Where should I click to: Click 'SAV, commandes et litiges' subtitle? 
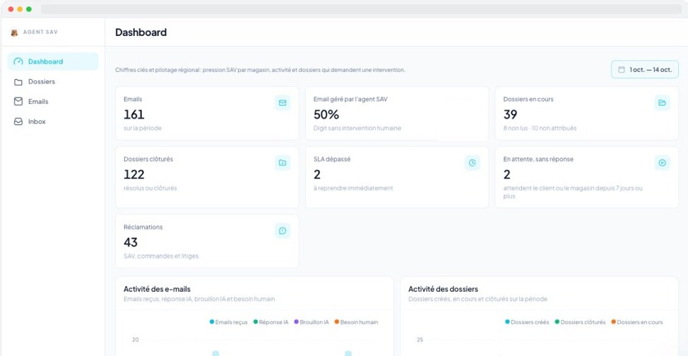(x=161, y=256)
